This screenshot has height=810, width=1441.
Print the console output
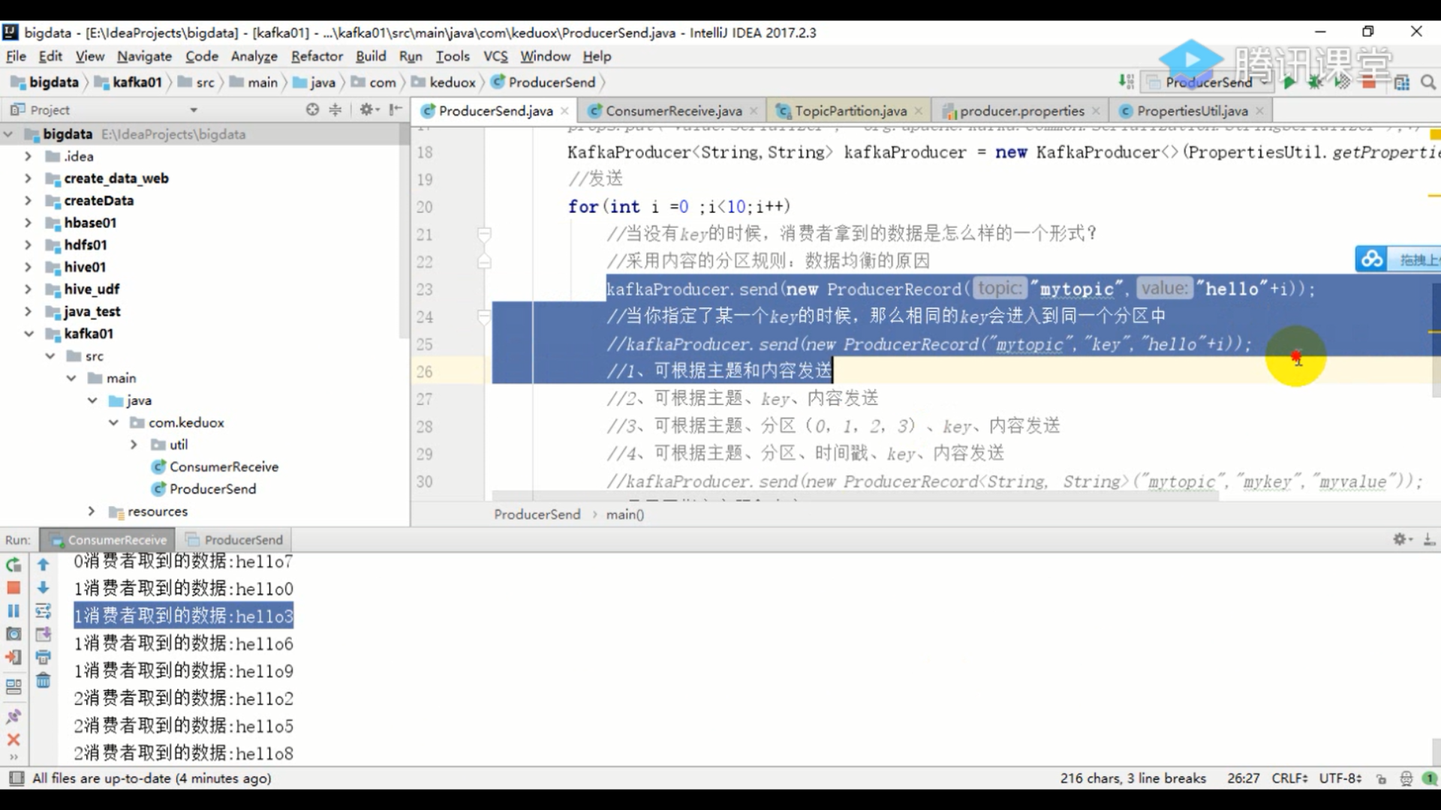pyautogui.click(x=44, y=658)
